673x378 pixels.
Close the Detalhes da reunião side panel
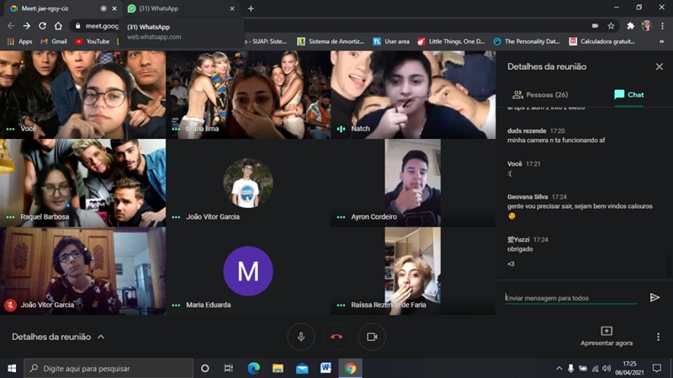click(660, 67)
